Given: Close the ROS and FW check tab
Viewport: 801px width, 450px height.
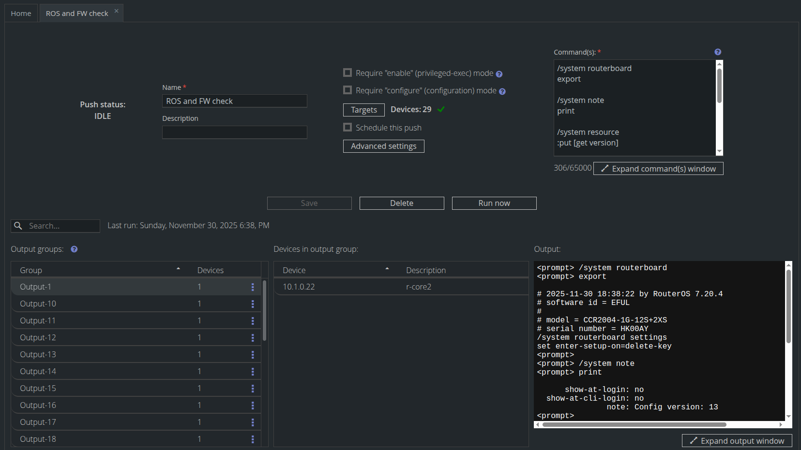Looking at the screenshot, I should [x=116, y=11].
